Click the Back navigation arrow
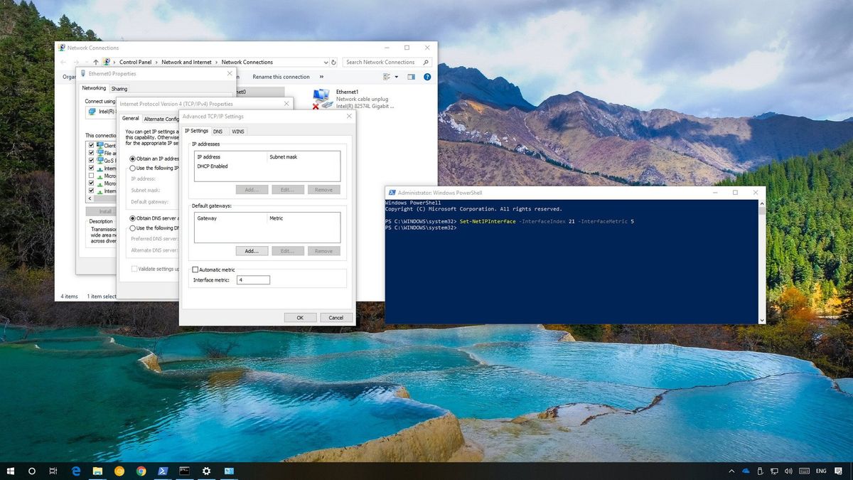The height and width of the screenshot is (480, 853). [x=64, y=62]
